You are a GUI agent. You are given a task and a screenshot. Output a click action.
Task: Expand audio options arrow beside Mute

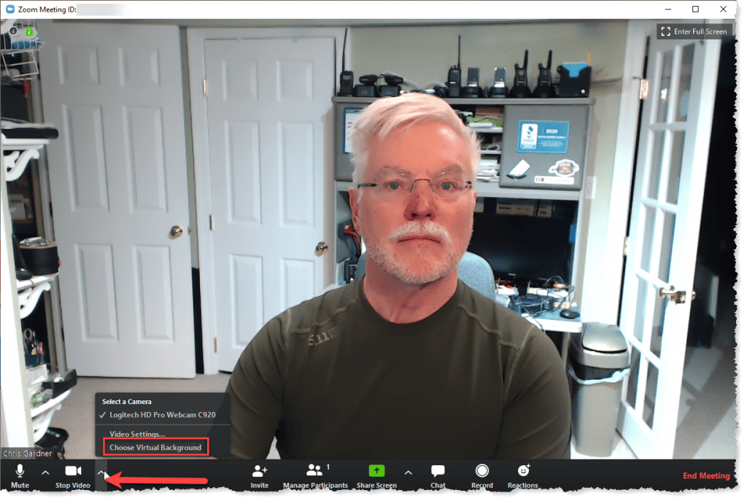[45, 473]
